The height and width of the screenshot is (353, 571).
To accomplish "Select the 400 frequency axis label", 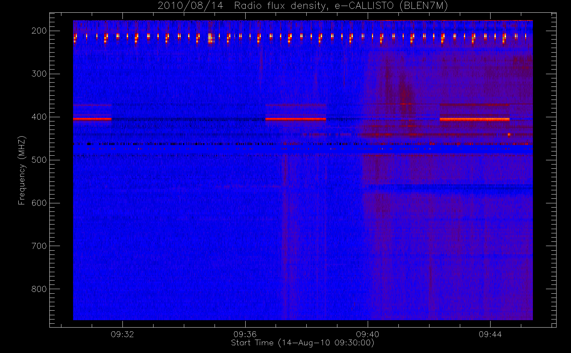I will [39, 117].
